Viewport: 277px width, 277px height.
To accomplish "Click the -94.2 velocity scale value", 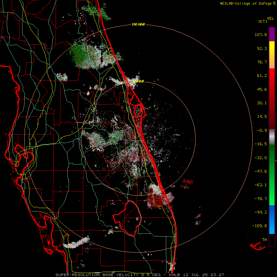I will point(261,212).
